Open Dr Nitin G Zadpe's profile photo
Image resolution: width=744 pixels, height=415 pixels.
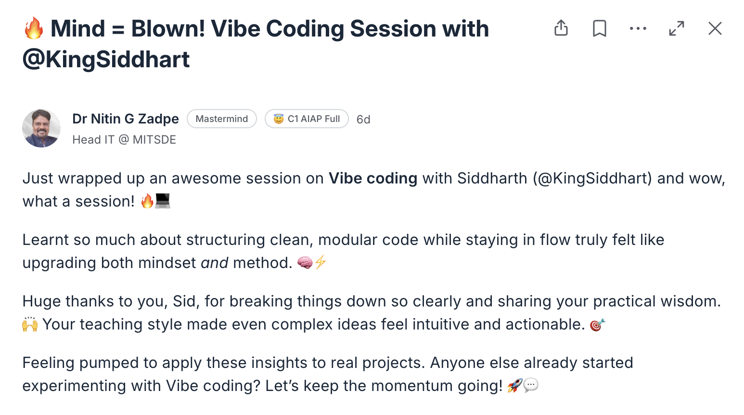point(41,128)
